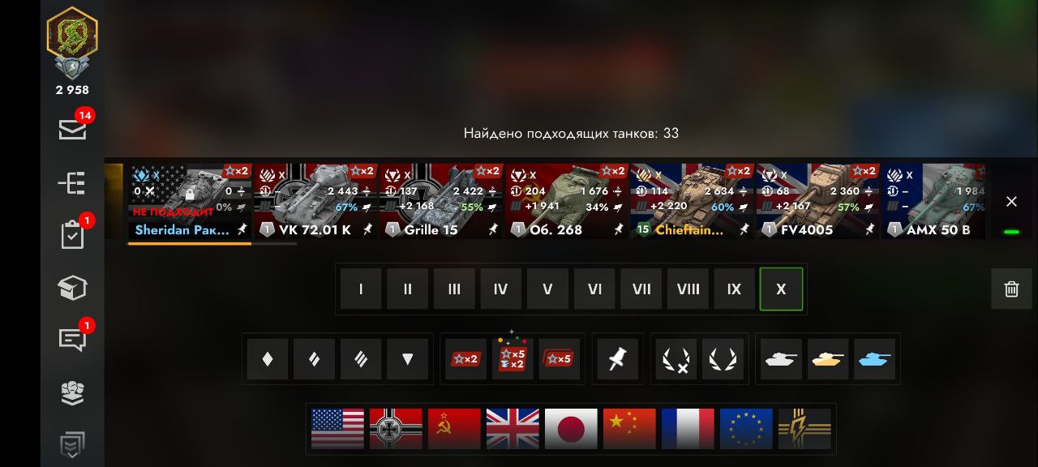Open the clan icon in sidebar
1038x467 pixels.
(x=72, y=392)
